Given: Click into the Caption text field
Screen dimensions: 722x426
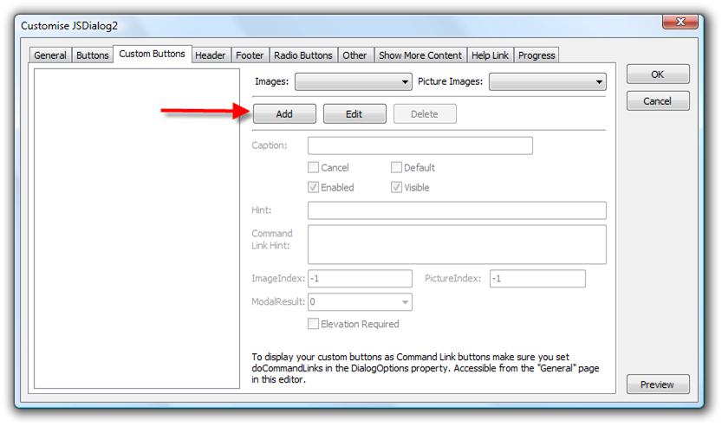Looking at the screenshot, I should coord(420,145).
